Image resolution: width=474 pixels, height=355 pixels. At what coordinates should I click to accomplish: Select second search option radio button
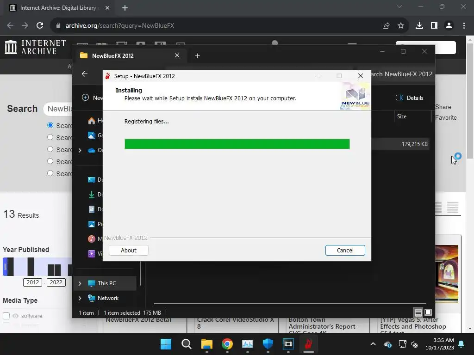(x=50, y=137)
